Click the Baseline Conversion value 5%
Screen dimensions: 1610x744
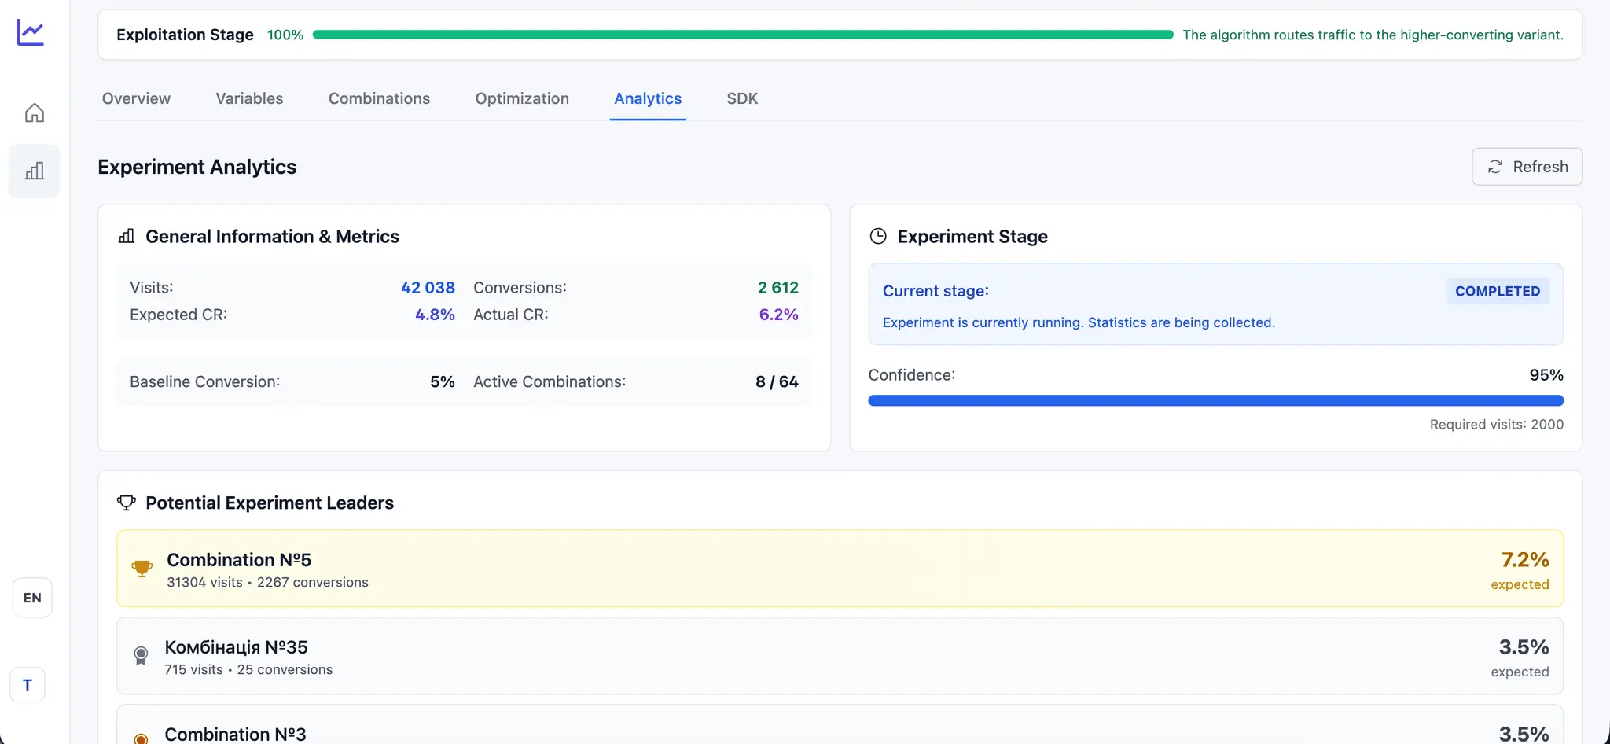coord(443,381)
